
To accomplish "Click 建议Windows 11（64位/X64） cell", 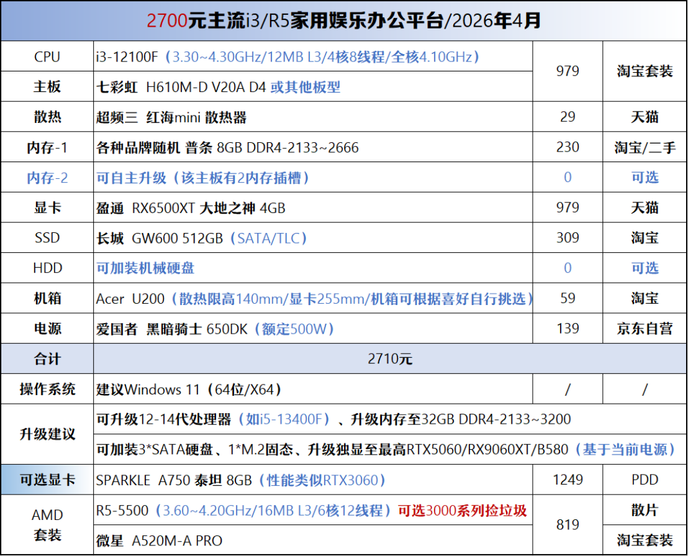I will click(x=313, y=389).
